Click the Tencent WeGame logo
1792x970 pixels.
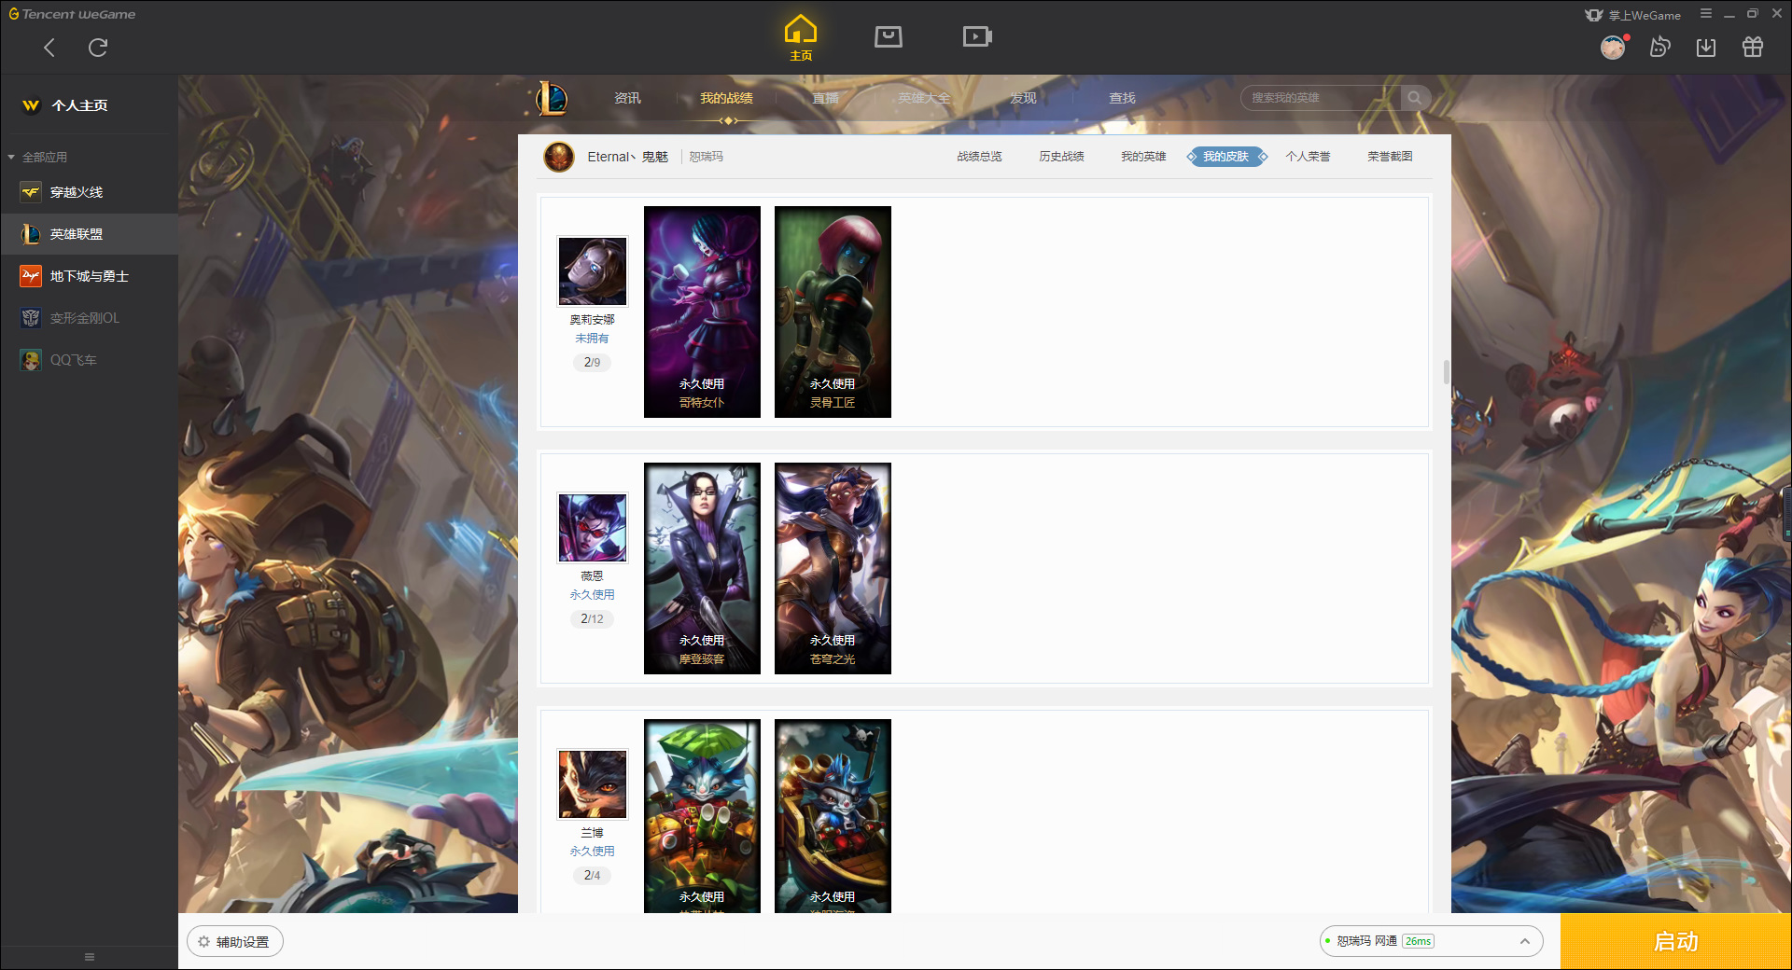pos(73,14)
